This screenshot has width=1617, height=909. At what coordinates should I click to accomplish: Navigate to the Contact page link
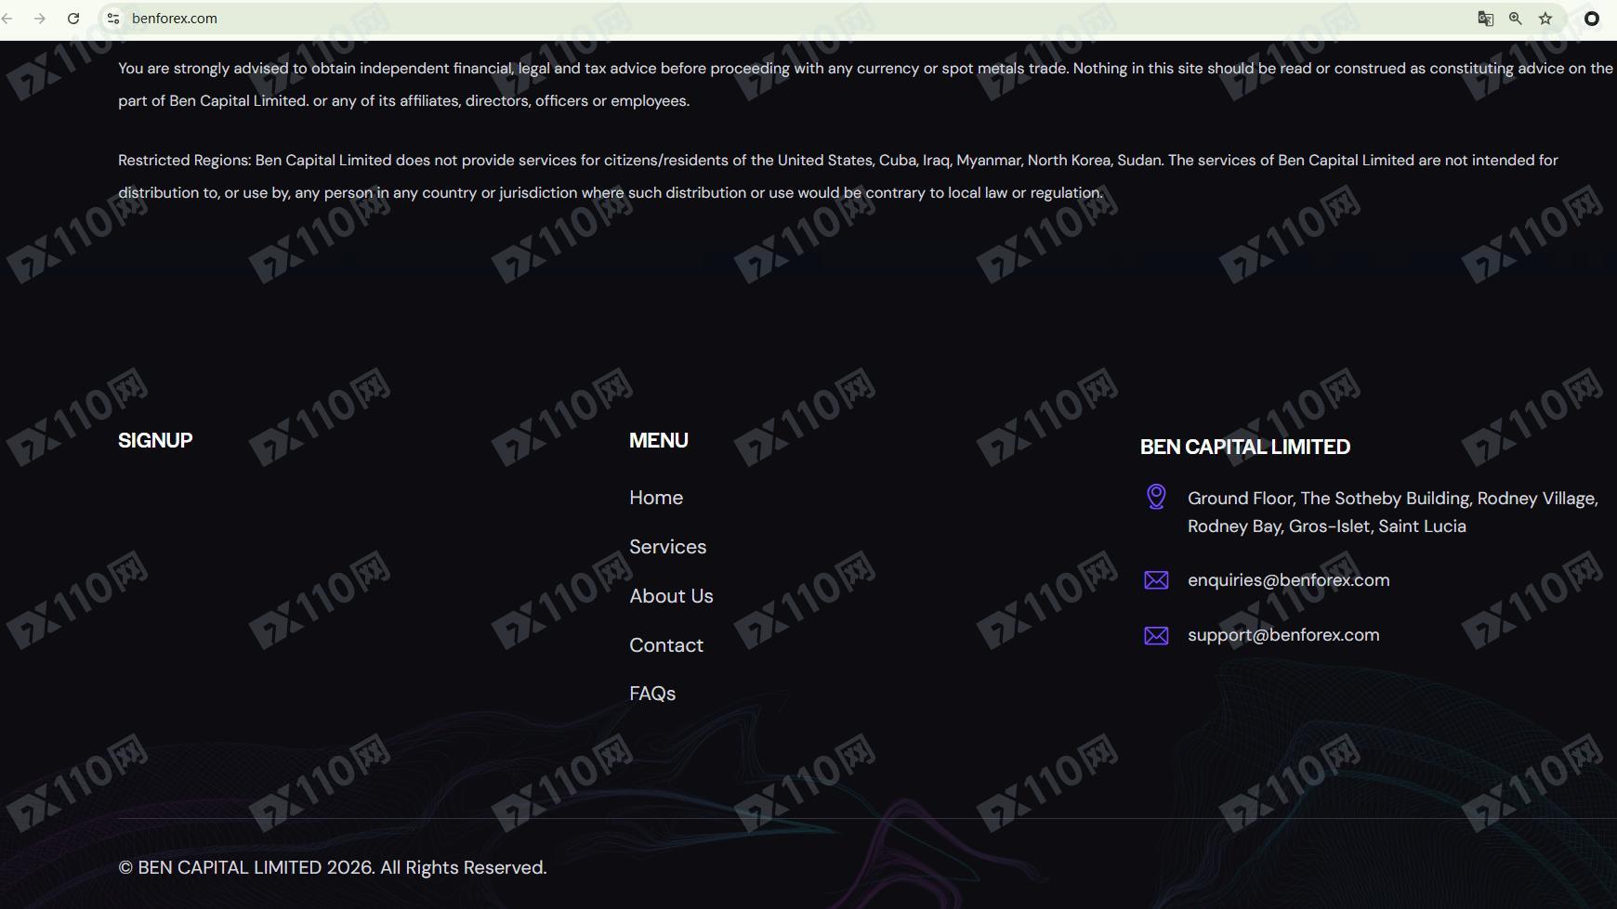click(x=666, y=645)
